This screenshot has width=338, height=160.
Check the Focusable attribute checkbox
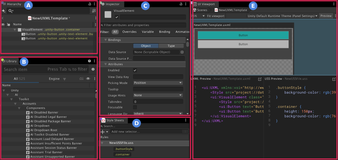tap(135, 107)
